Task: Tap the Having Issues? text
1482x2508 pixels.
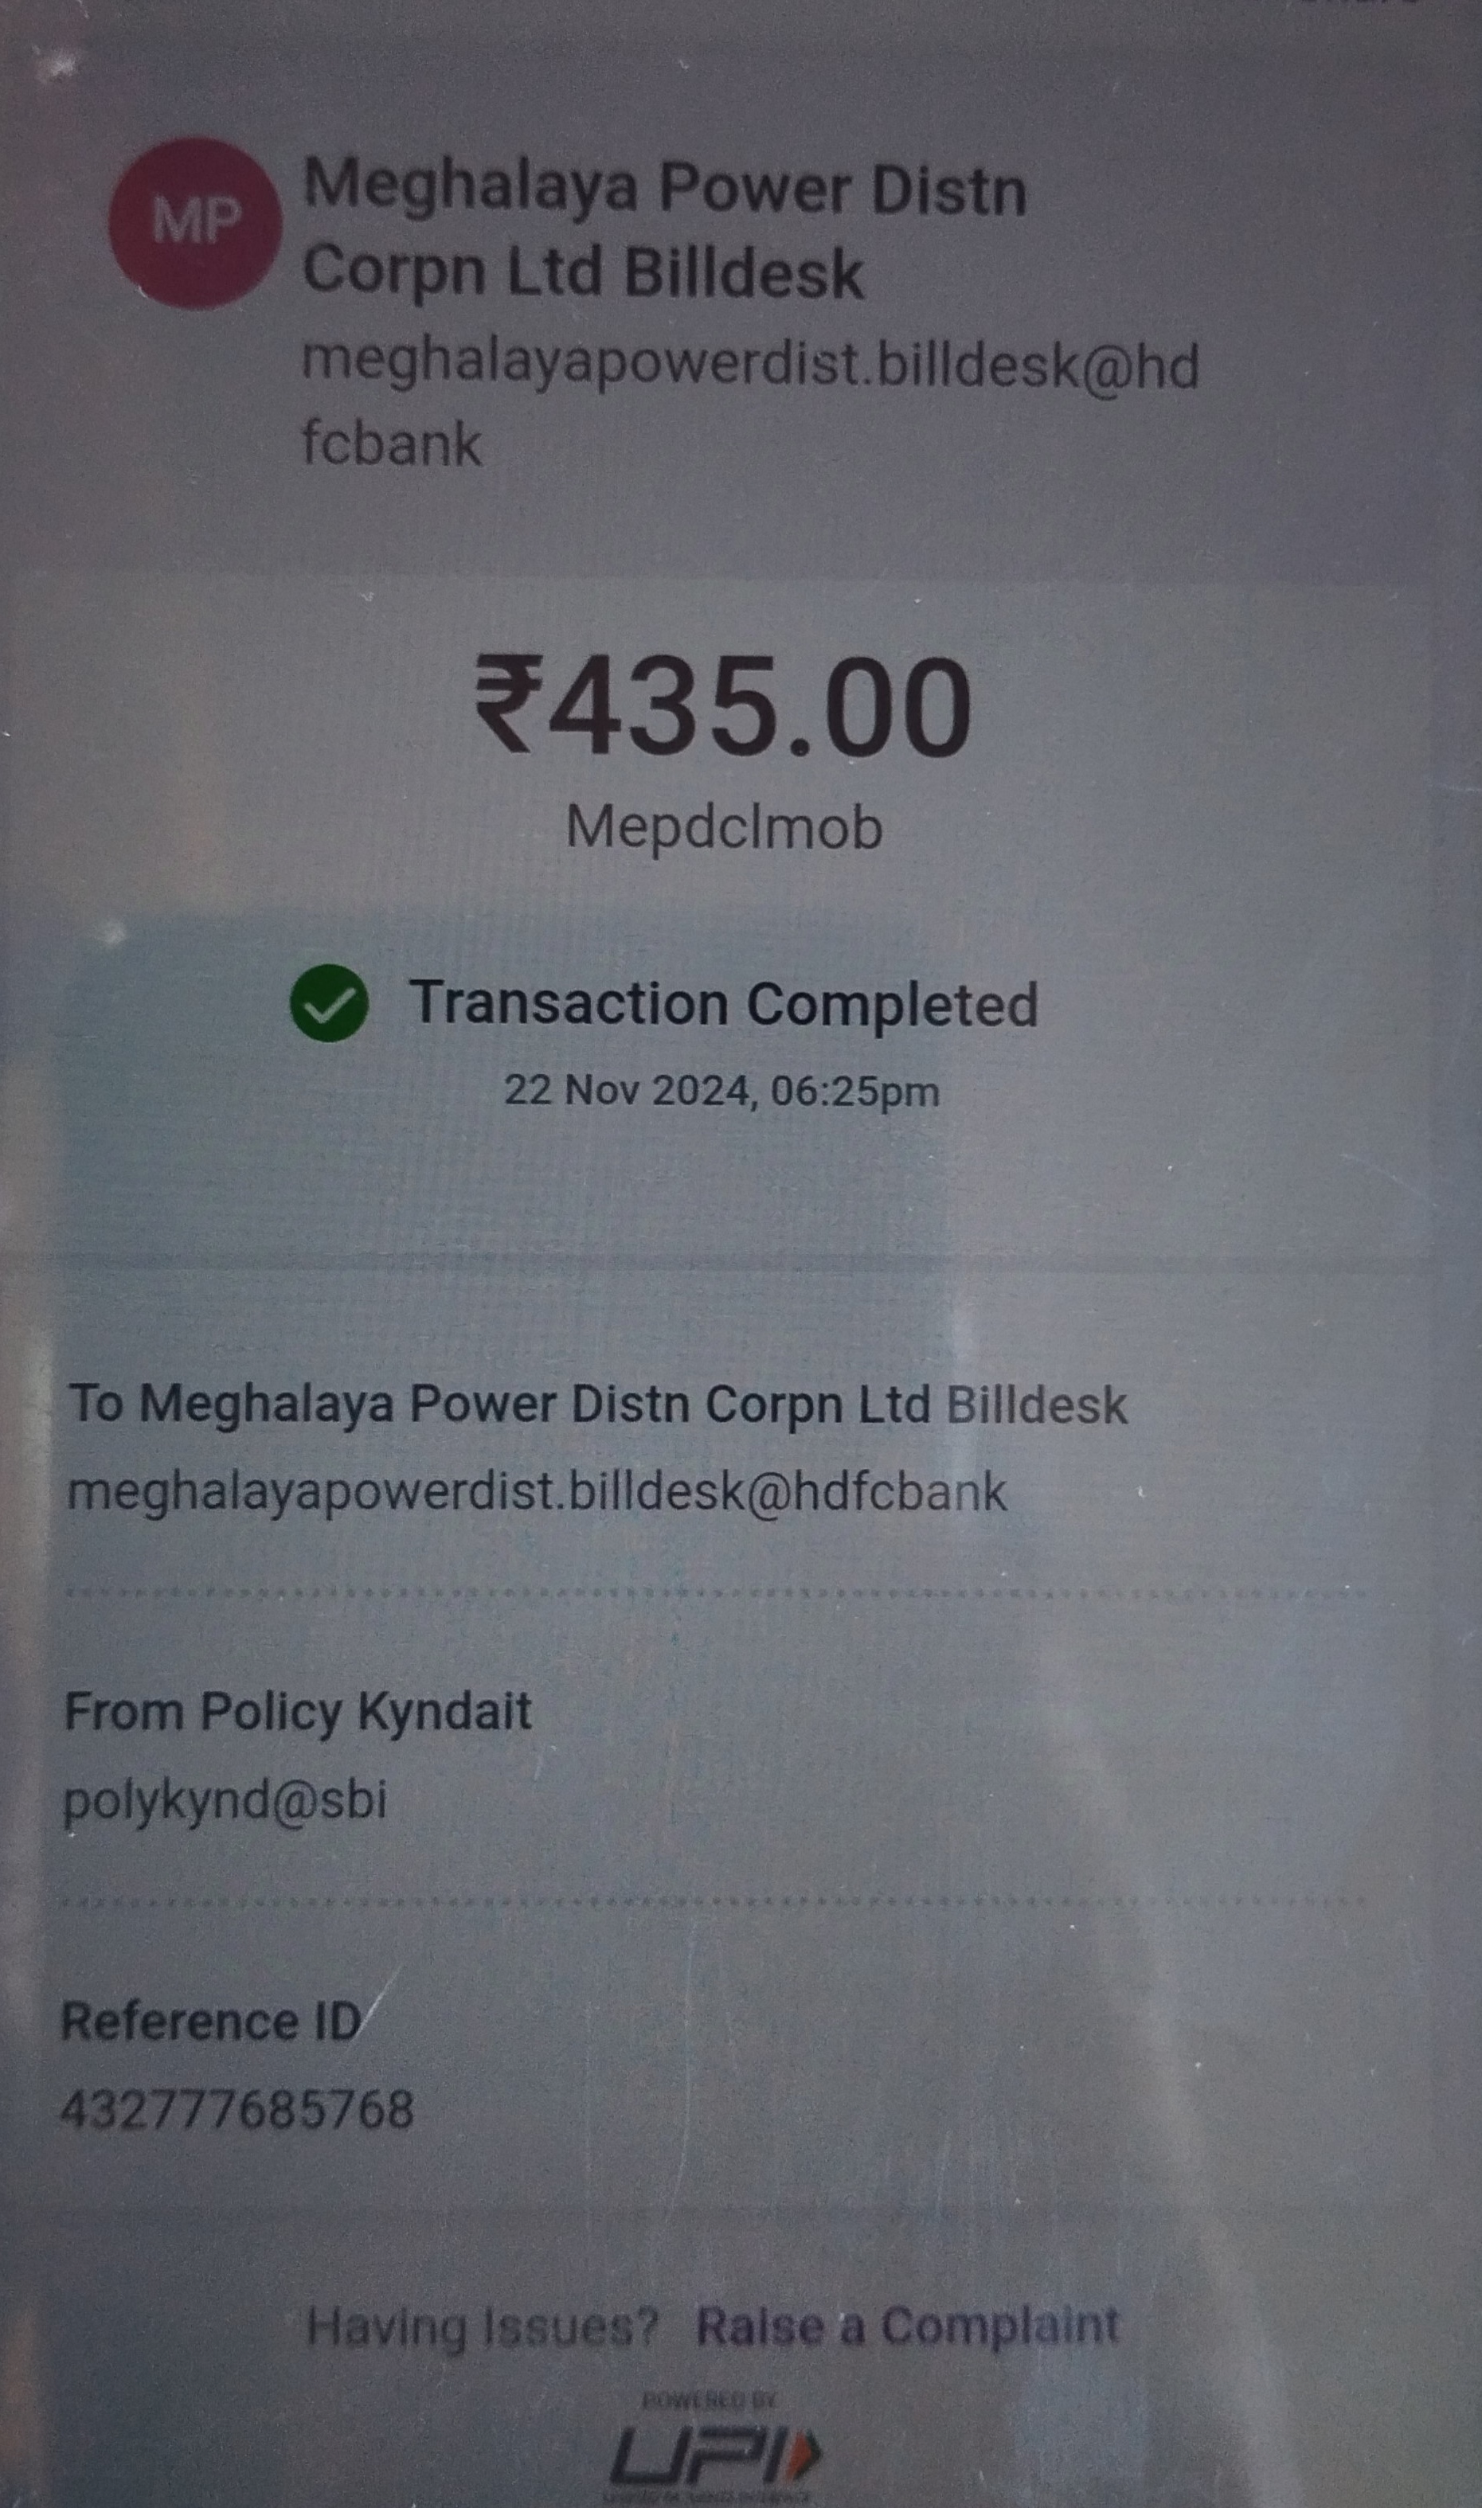Action: click(483, 2327)
